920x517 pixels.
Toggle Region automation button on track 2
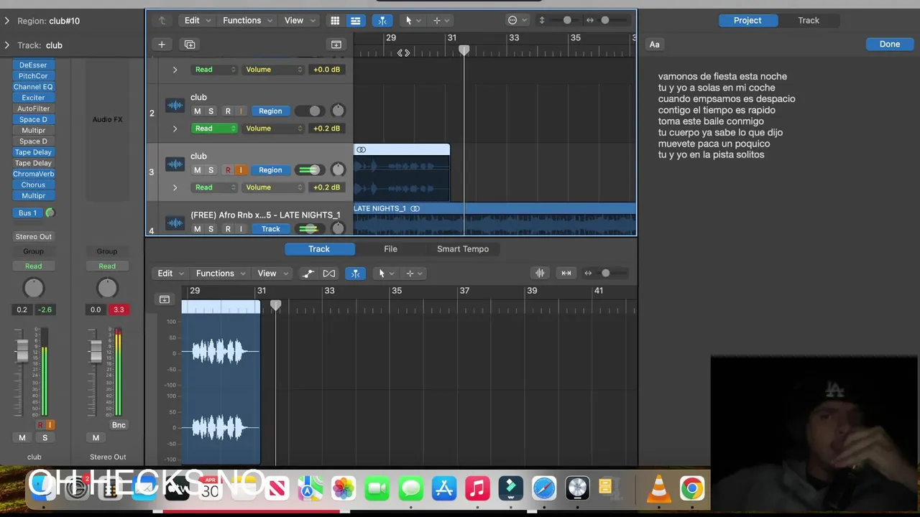click(270, 111)
